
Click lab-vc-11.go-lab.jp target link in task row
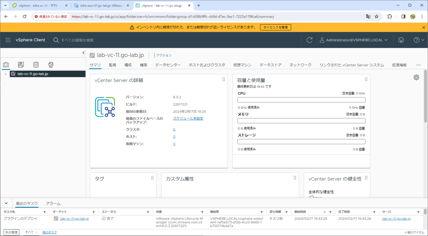pos(74,219)
